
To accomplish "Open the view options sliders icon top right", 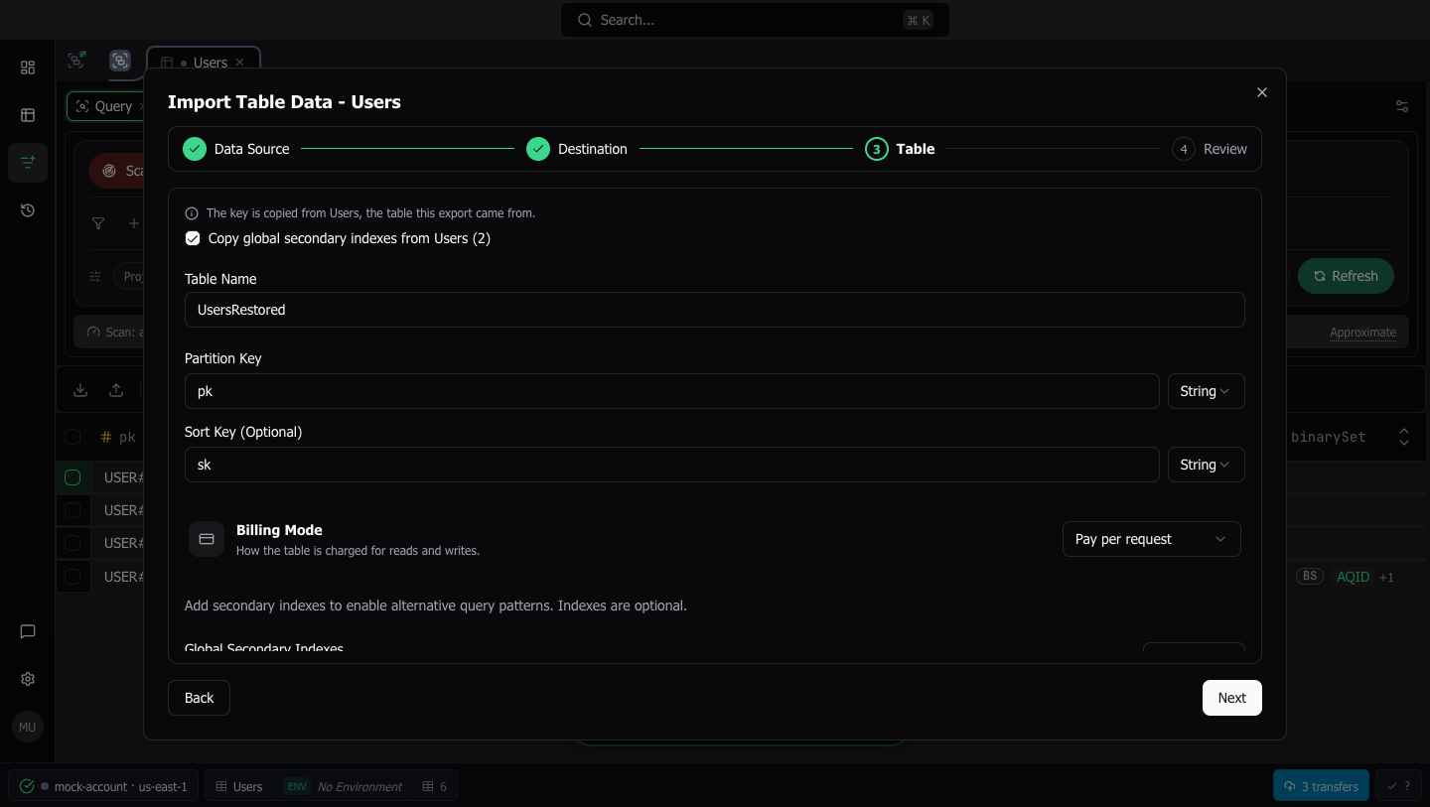I will point(1402,106).
